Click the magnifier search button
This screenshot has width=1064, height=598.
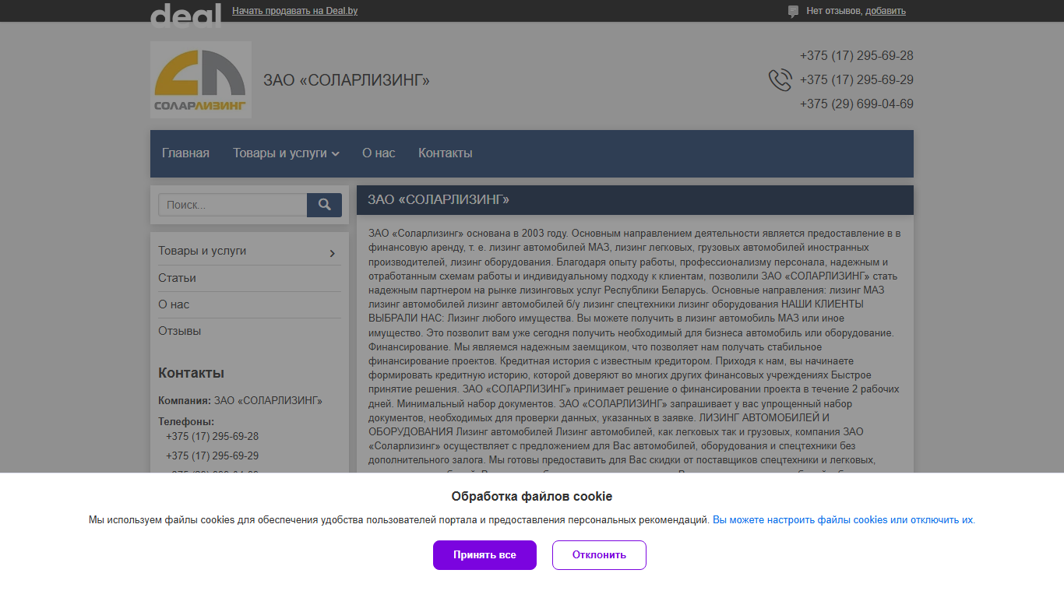pyautogui.click(x=324, y=205)
